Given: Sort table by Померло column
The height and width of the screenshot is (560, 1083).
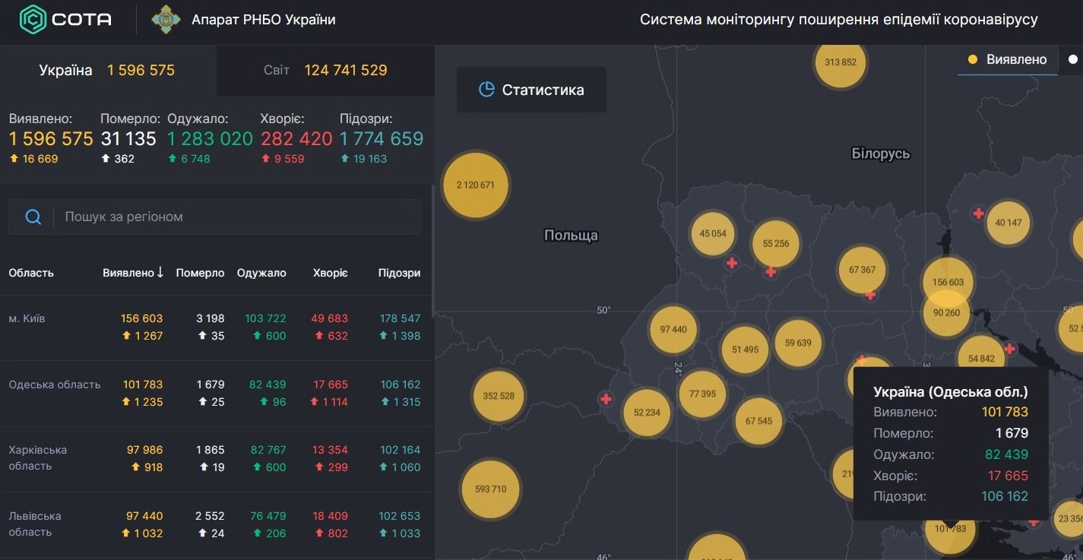Looking at the screenshot, I should tap(200, 273).
